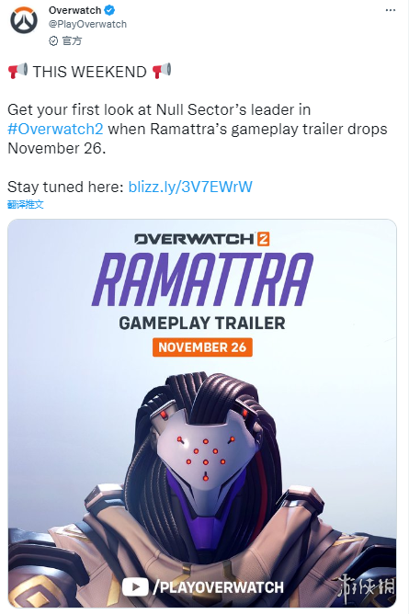Open the blizz.ly/3V7EWrW link
Screen dimensions: 409x614
tap(190, 187)
